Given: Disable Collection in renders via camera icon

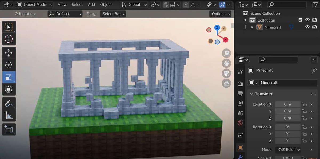Looking at the screenshot, I should [315, 20].
